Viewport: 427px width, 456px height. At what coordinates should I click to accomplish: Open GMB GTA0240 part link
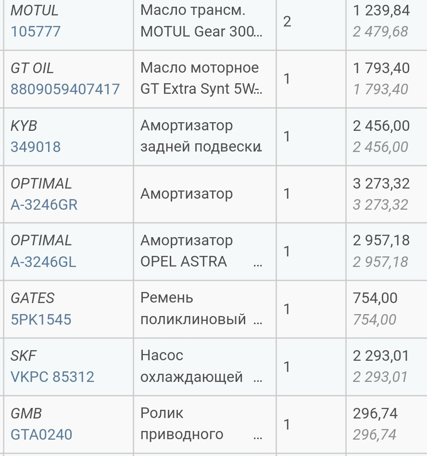click(41, 435)
